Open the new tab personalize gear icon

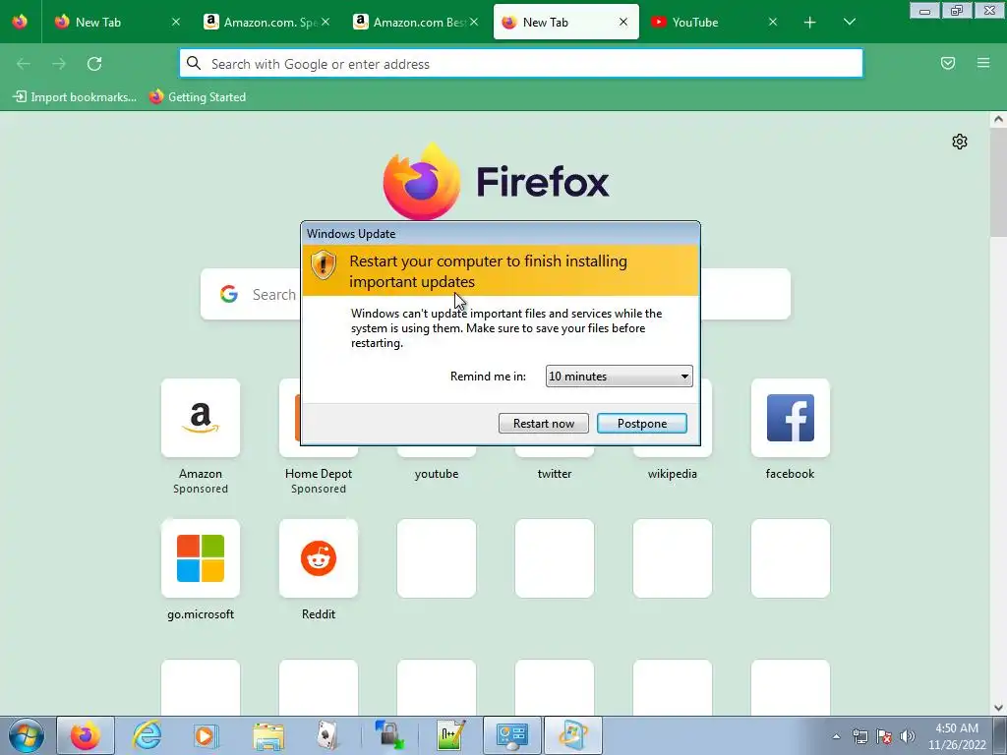pos(960,142)
